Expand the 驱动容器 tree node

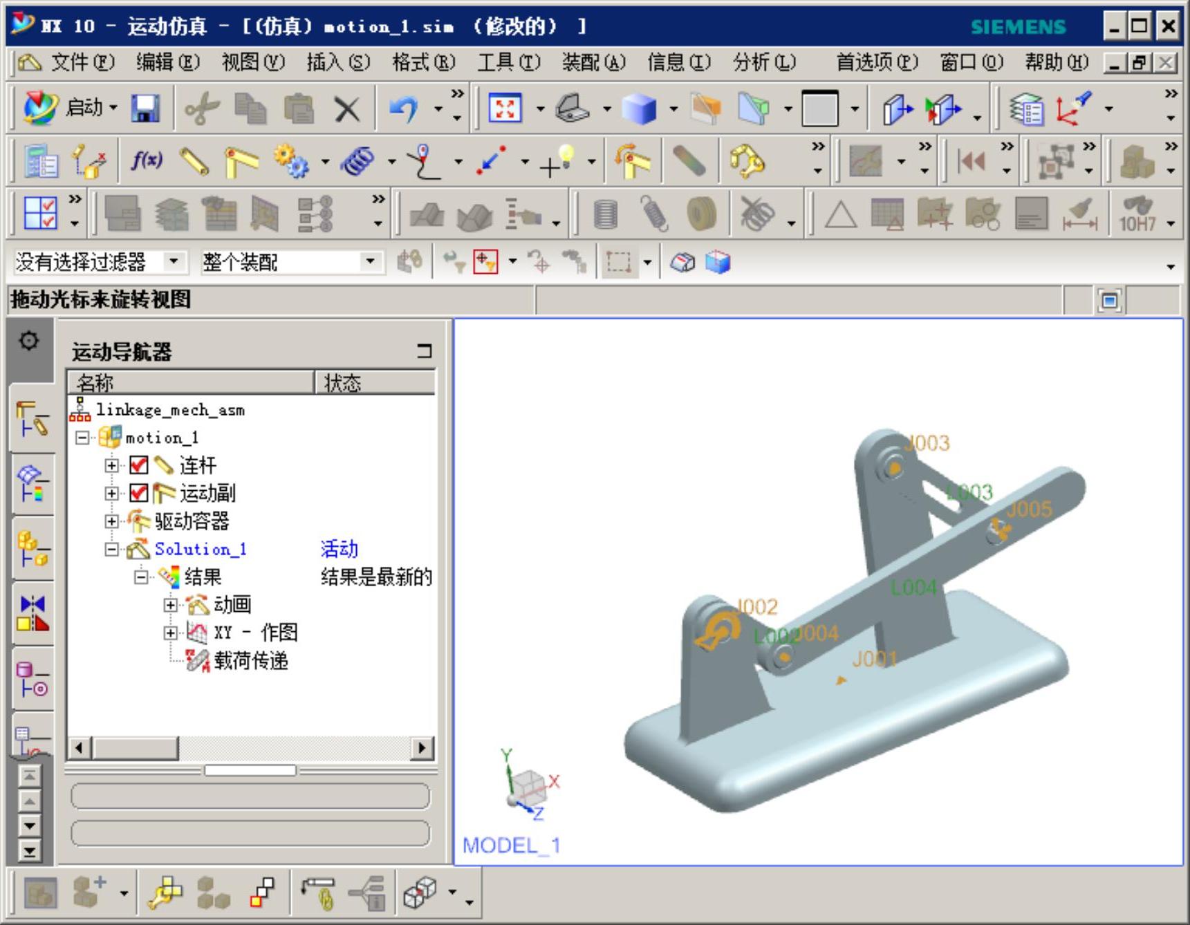click(x=111, y=521)
